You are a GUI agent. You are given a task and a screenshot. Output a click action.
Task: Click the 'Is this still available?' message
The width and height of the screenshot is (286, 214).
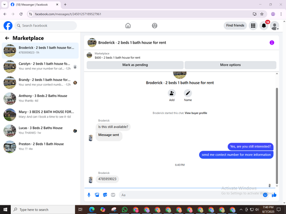click(113, 127)
